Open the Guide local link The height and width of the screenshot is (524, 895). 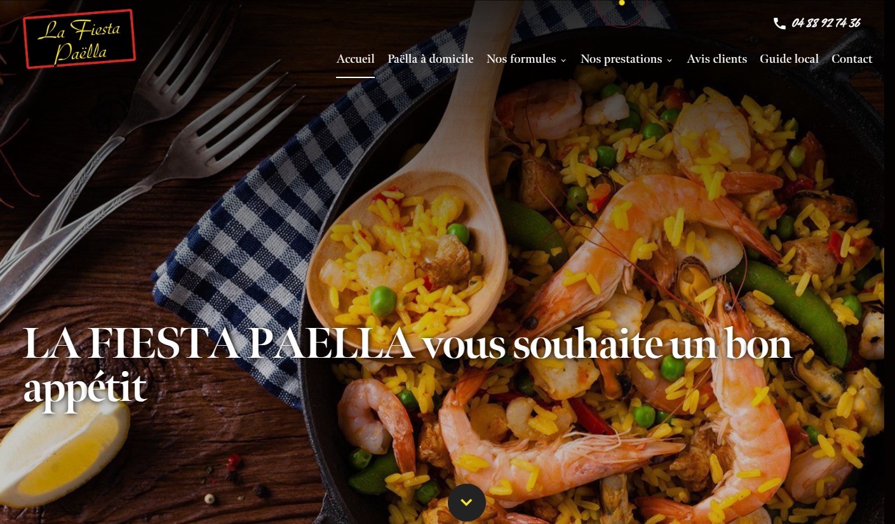[789, 59]
